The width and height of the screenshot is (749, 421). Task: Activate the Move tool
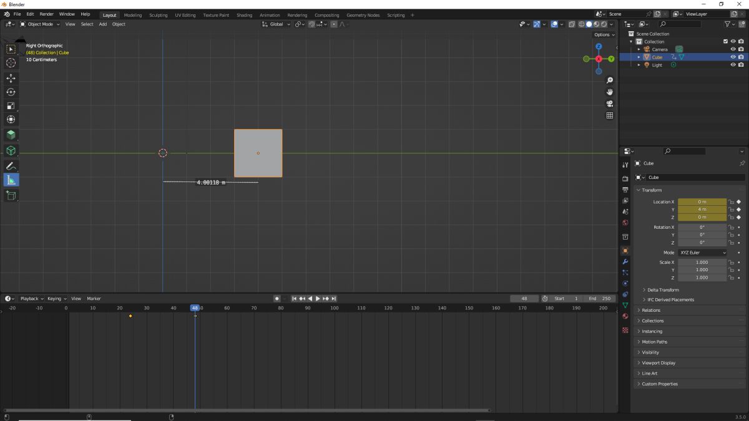pos(11,79)
